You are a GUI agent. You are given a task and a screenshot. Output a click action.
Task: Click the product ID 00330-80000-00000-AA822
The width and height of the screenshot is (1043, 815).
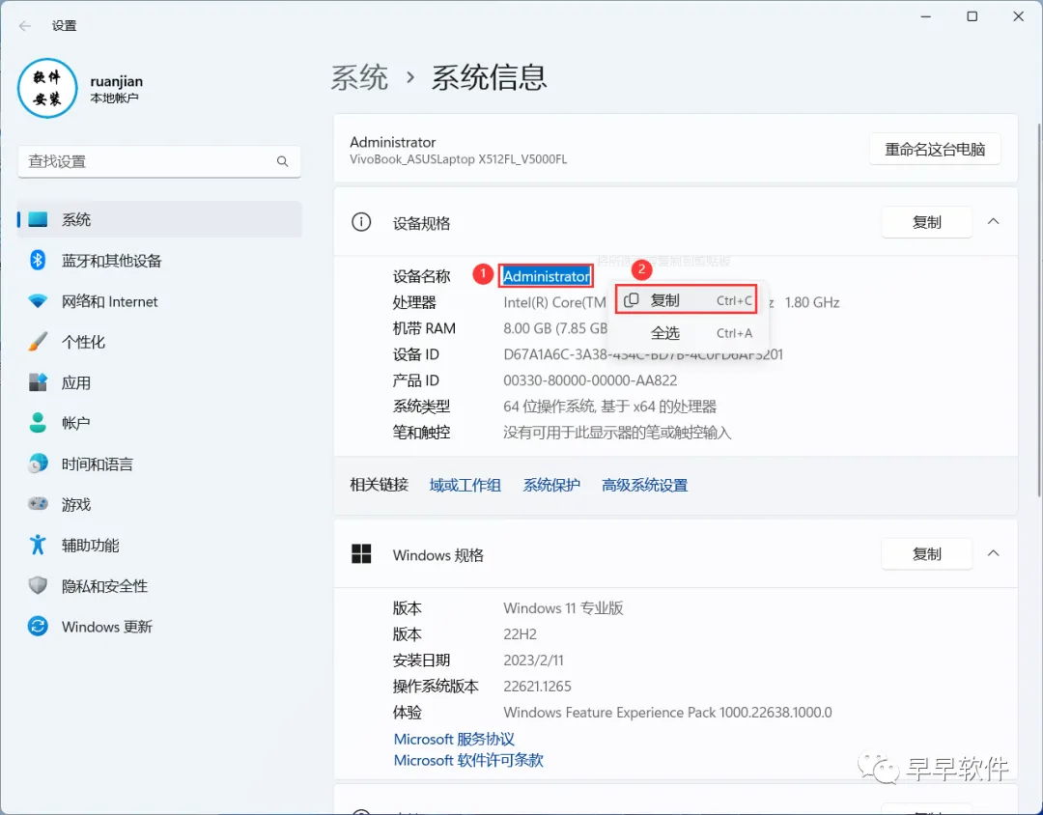590,380
